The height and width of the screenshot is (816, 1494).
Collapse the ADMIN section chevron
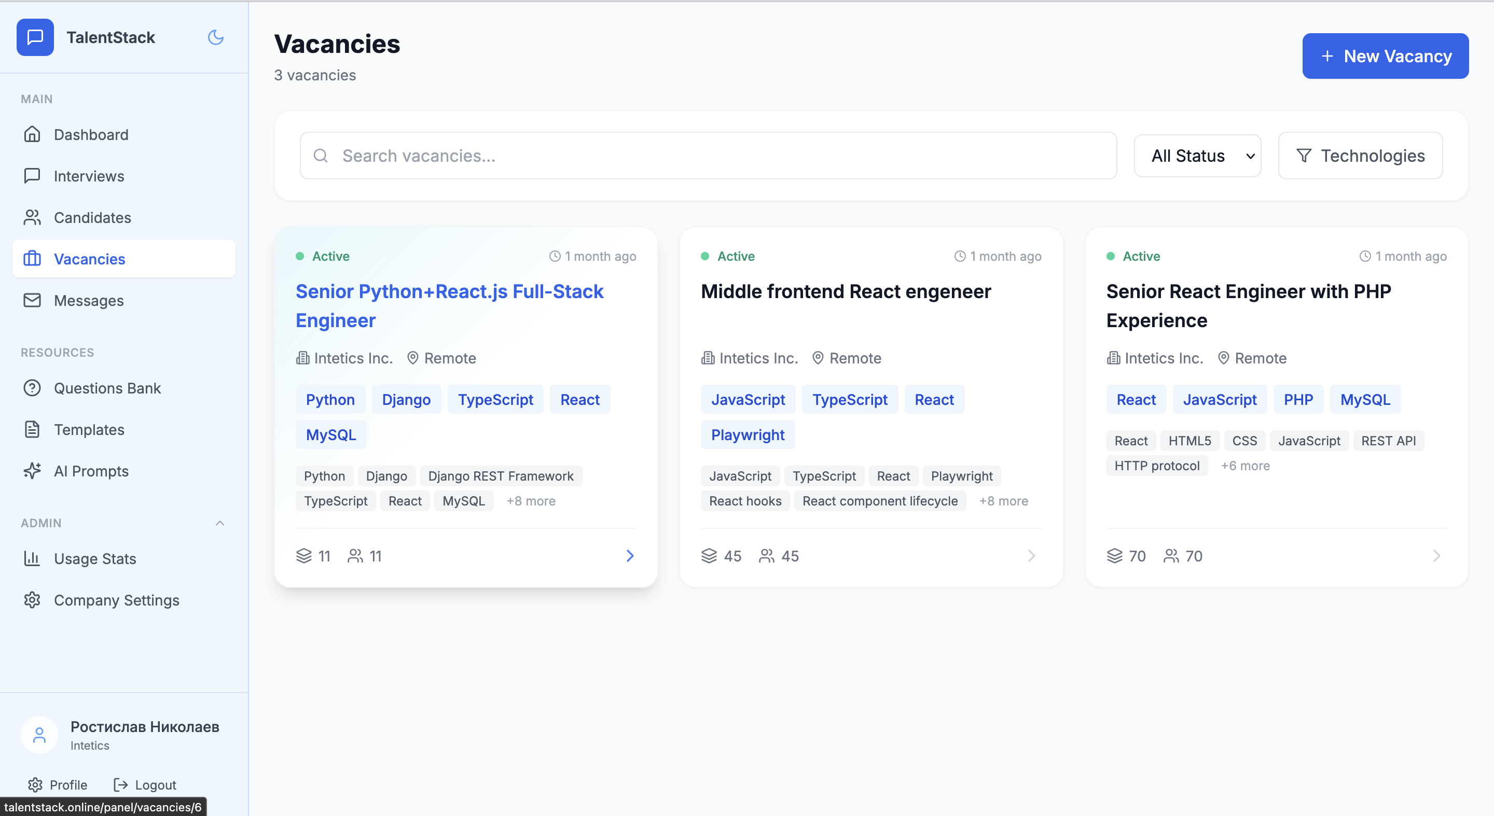click(x=220, y=523)
